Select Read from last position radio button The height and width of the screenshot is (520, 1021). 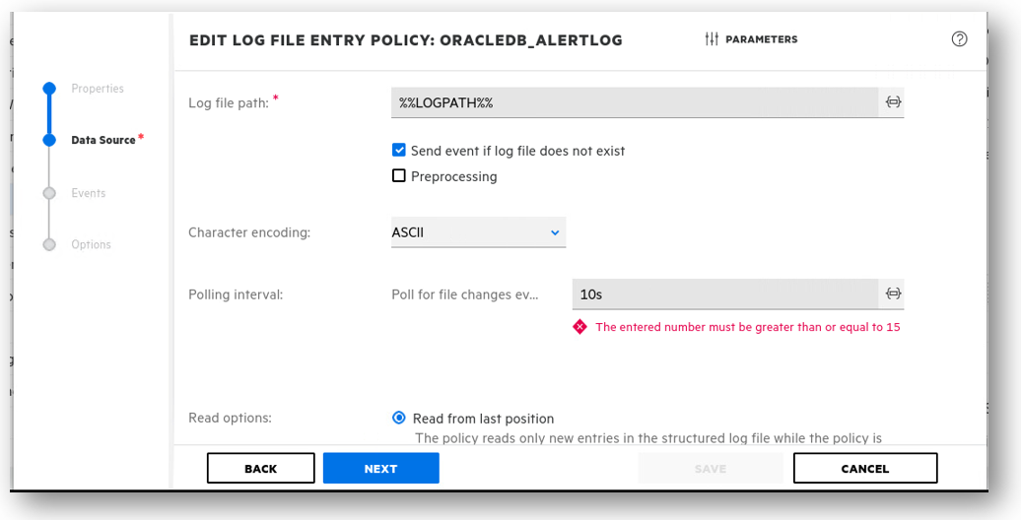(x=399, y=419)
